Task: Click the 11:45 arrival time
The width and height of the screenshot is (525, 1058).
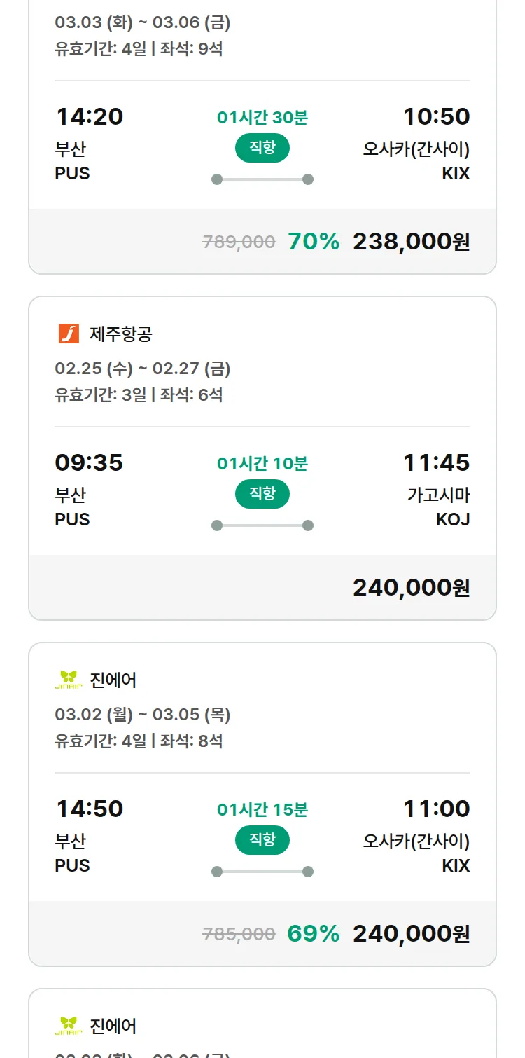Action: pyautogui.click(x=436, y=462)
